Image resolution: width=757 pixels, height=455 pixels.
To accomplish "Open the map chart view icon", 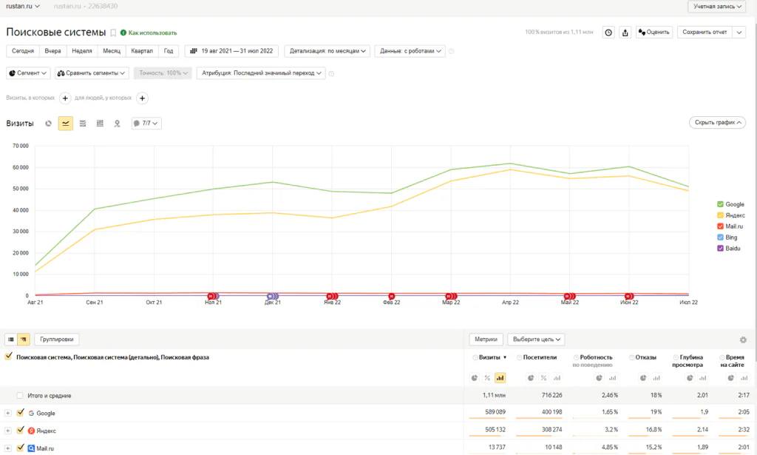I will (x=117, y=124).
